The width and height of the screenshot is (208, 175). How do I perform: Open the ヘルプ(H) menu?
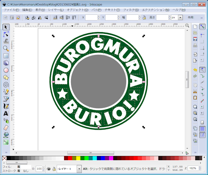pyautogui.click(x=179, y=10)
